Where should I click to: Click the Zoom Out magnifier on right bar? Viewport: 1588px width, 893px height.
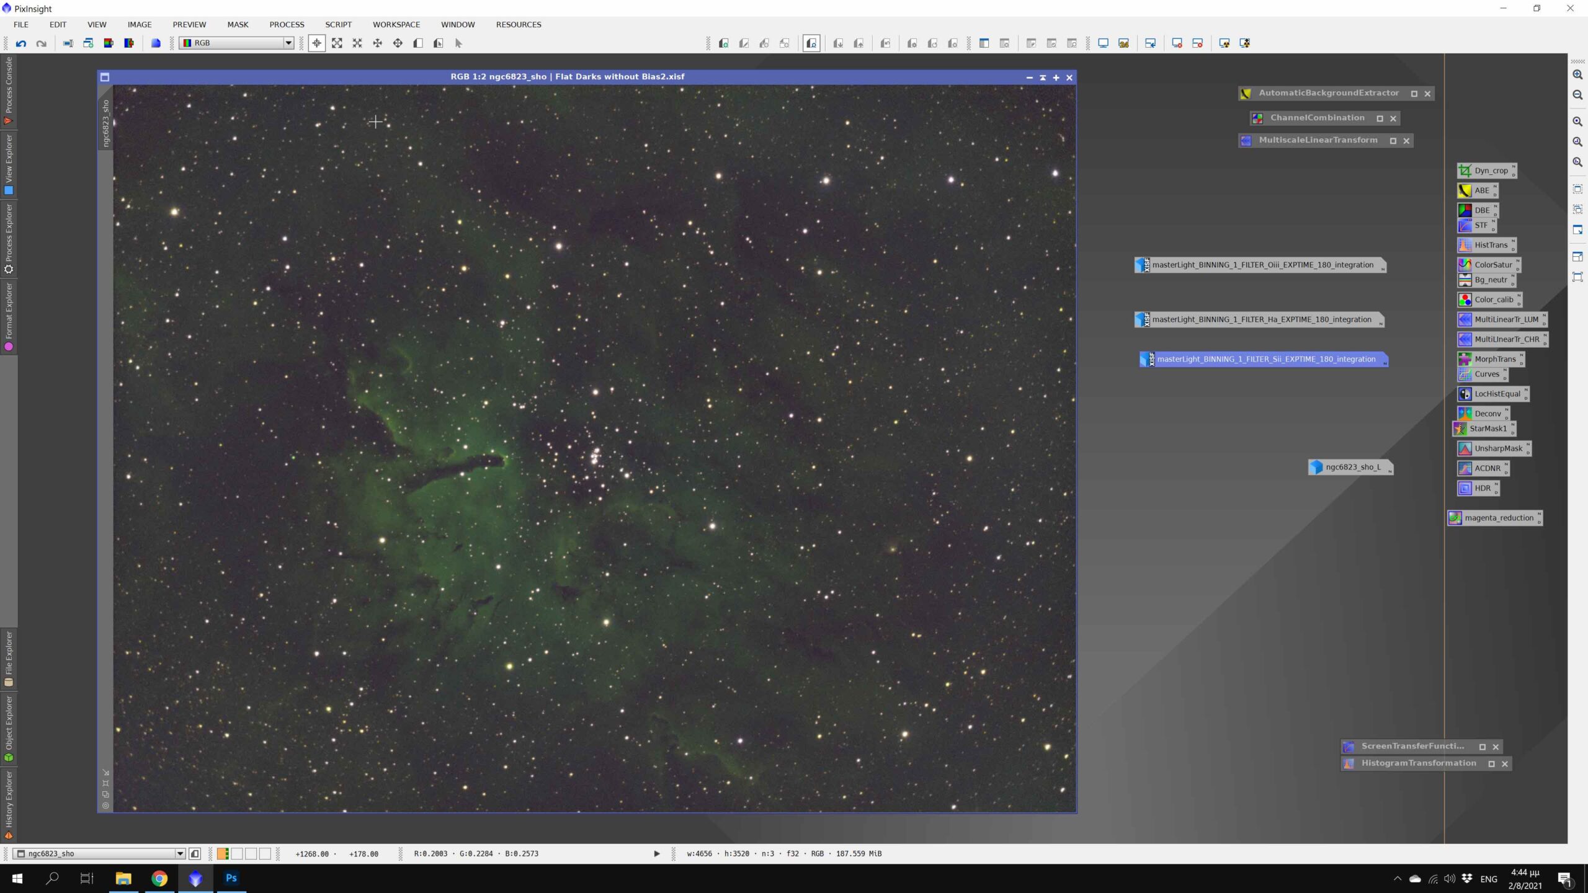tap(1577, 95)
